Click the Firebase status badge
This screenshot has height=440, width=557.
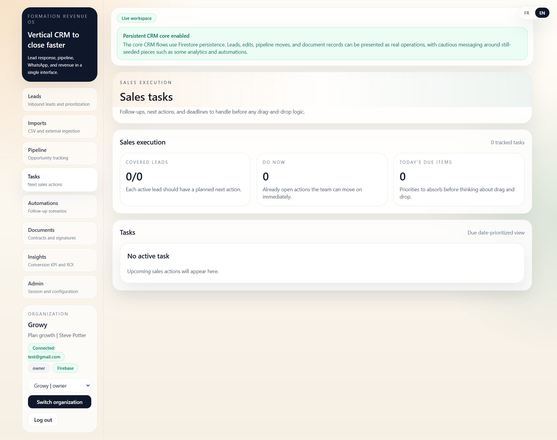[65, 368]
